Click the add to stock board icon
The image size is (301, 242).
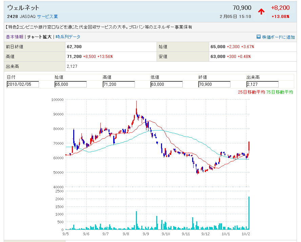point(258,37)
